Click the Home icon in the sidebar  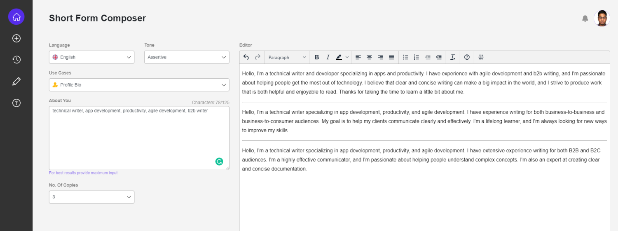pos(16,17)
